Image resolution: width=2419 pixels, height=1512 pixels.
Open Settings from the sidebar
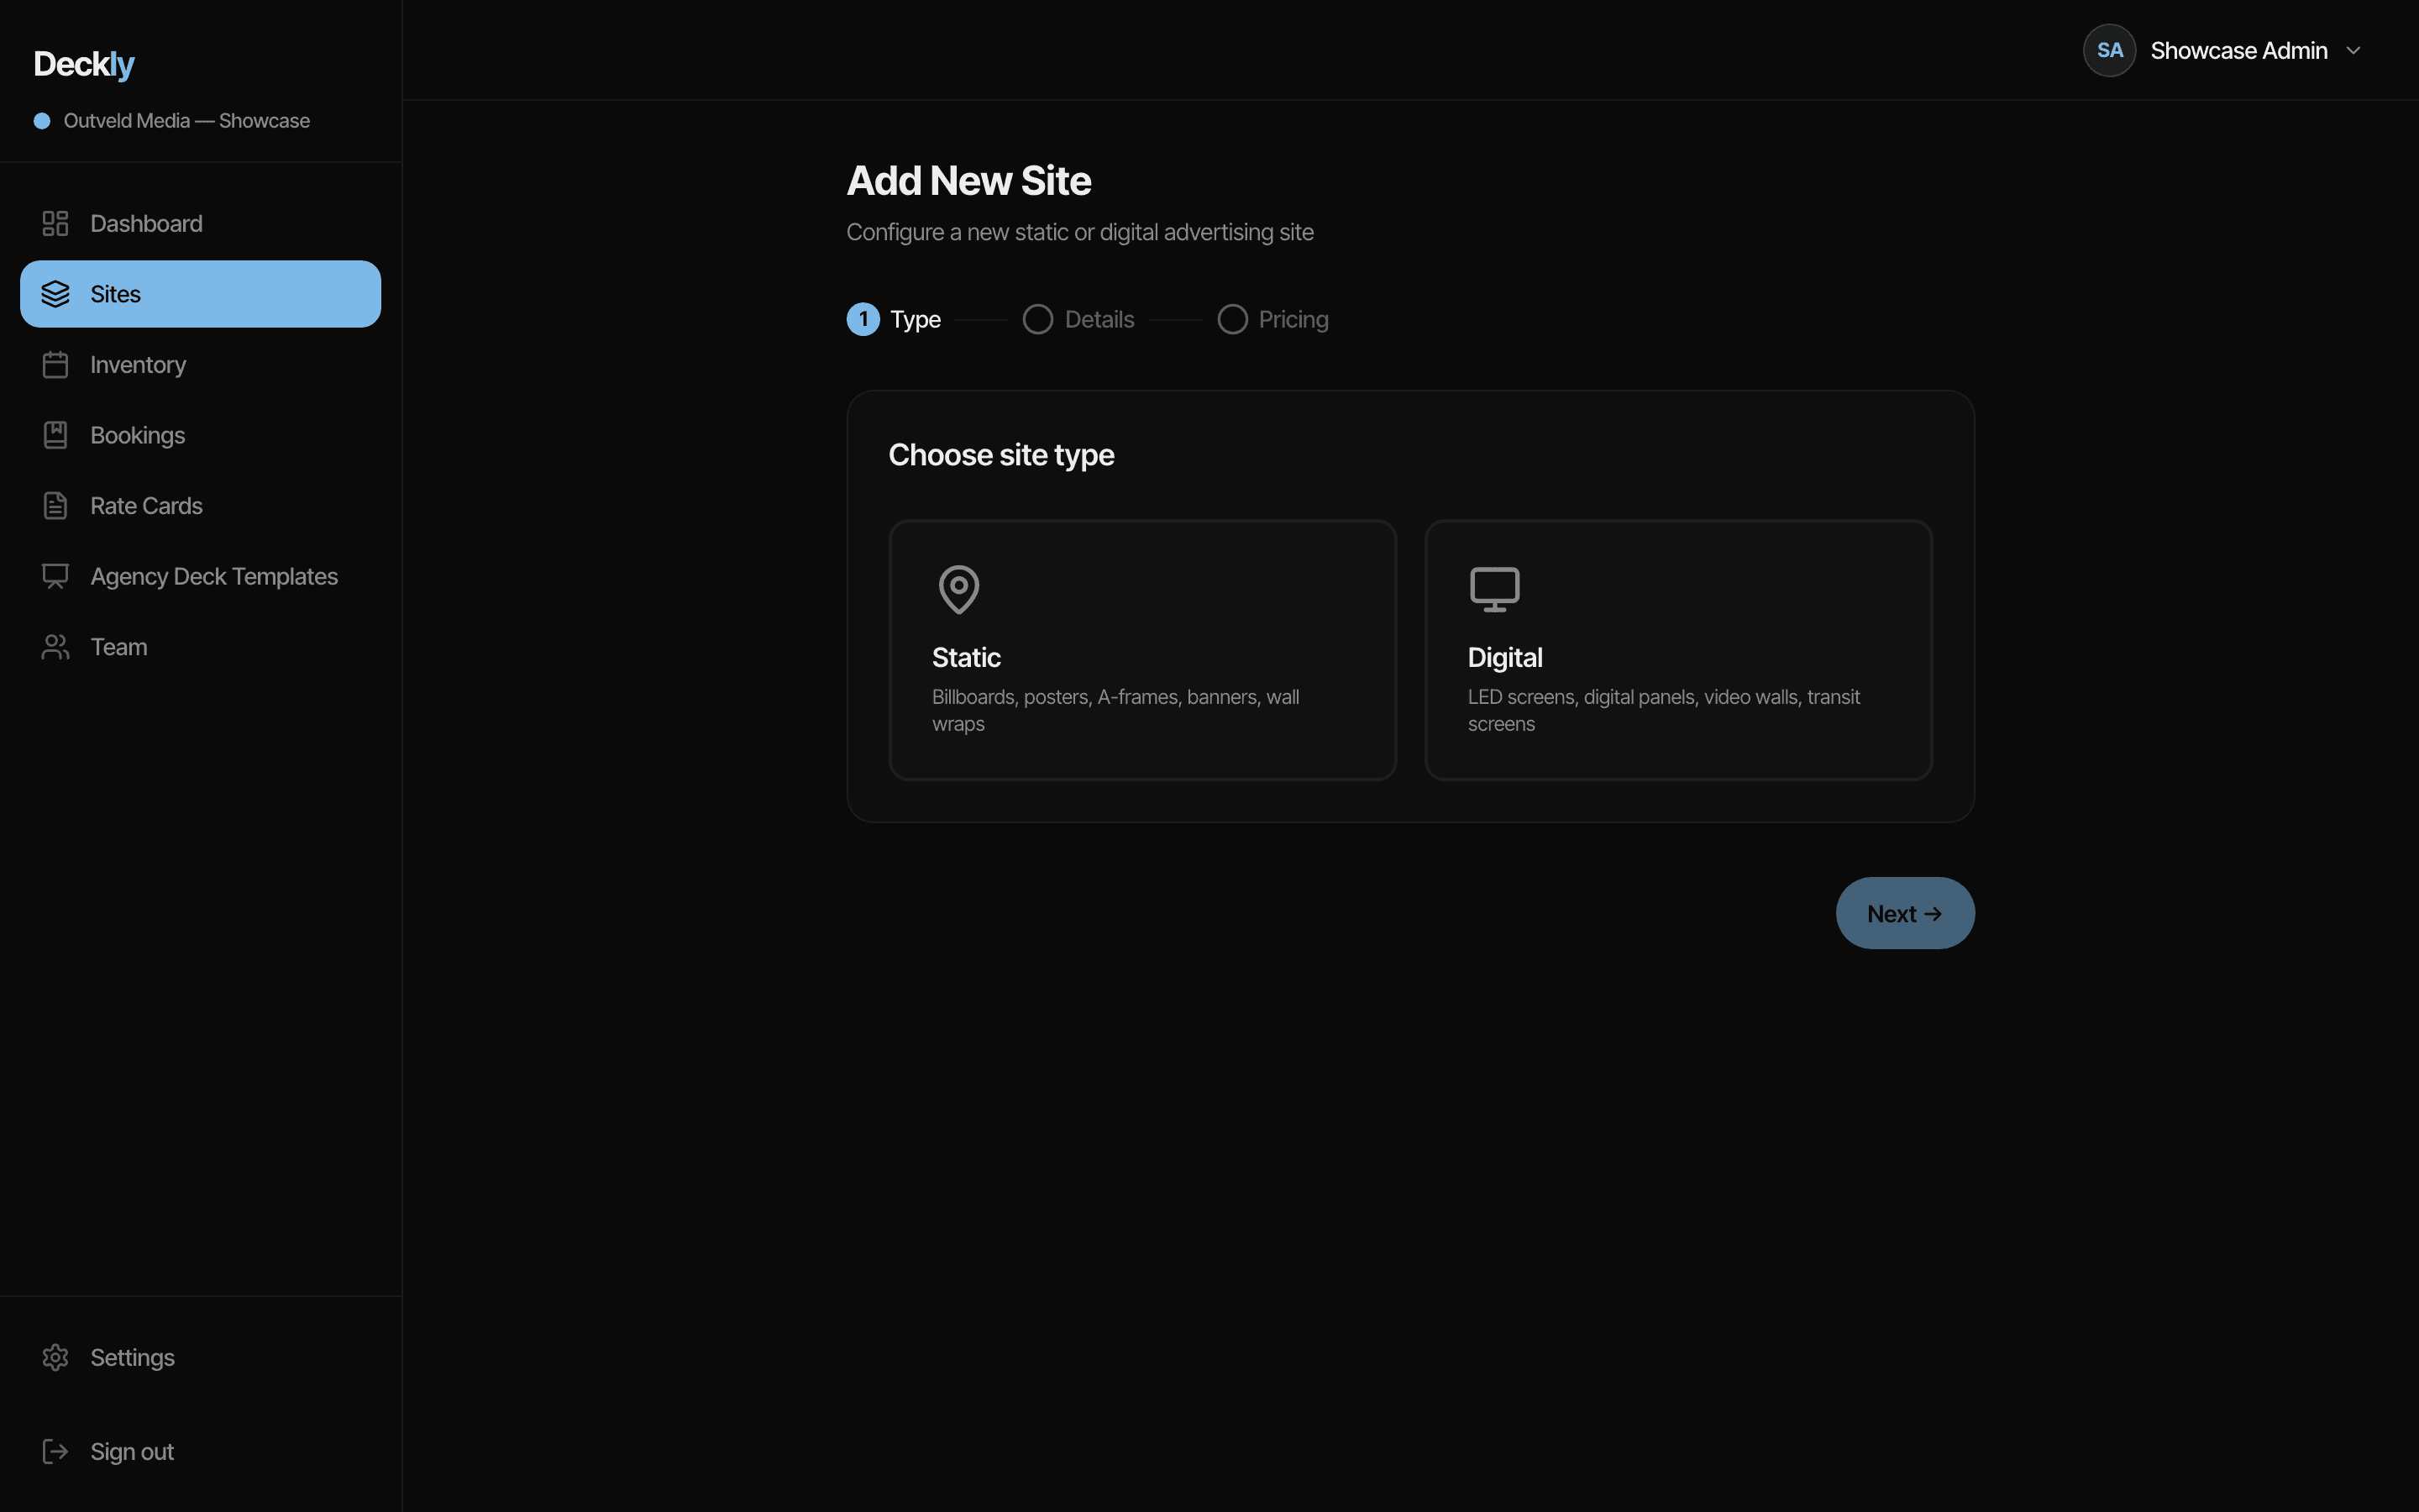click(200, 1357)
